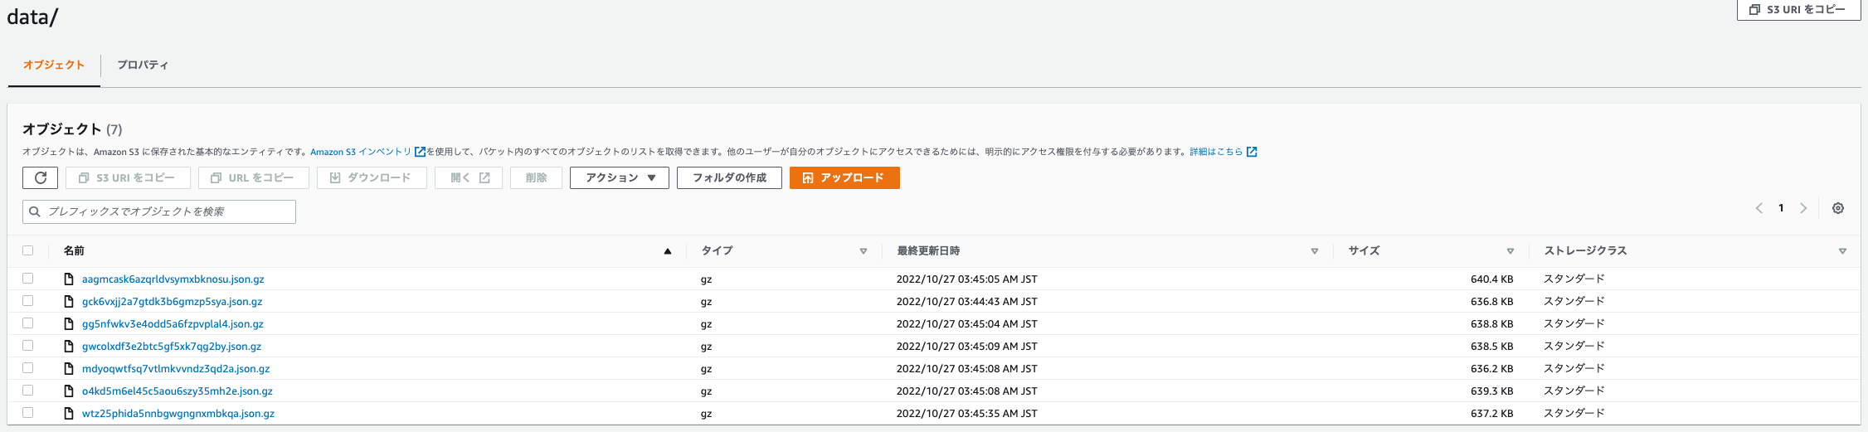
Task: Open aagmcask6azqrldvsymxbknosu.json.gz object link
Action: click(x=173, y=279)
